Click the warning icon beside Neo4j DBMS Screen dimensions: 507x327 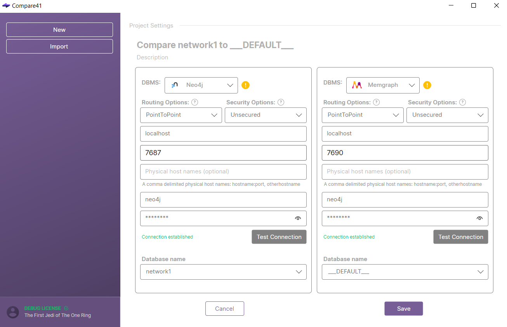pos(245,85)
